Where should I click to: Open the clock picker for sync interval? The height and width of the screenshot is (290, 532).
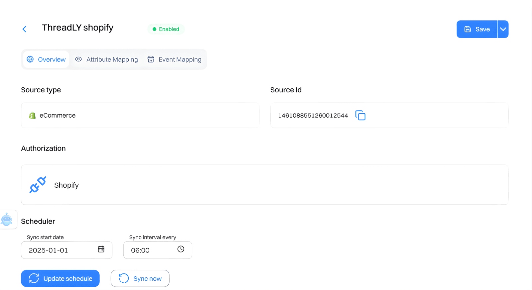coord(181,249)
